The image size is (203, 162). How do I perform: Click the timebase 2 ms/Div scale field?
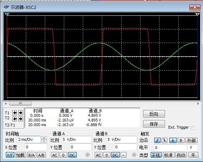[x=29, y=140]
